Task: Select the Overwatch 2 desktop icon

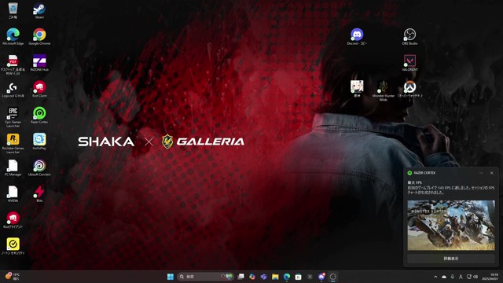Action: click(409, 90)
